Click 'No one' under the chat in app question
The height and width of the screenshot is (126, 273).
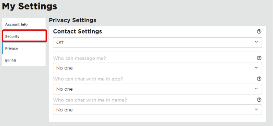click(65, 89)
